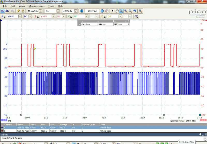Select the arrow pointer tool
The image size is (207, 144).
[x=113, y=11]
